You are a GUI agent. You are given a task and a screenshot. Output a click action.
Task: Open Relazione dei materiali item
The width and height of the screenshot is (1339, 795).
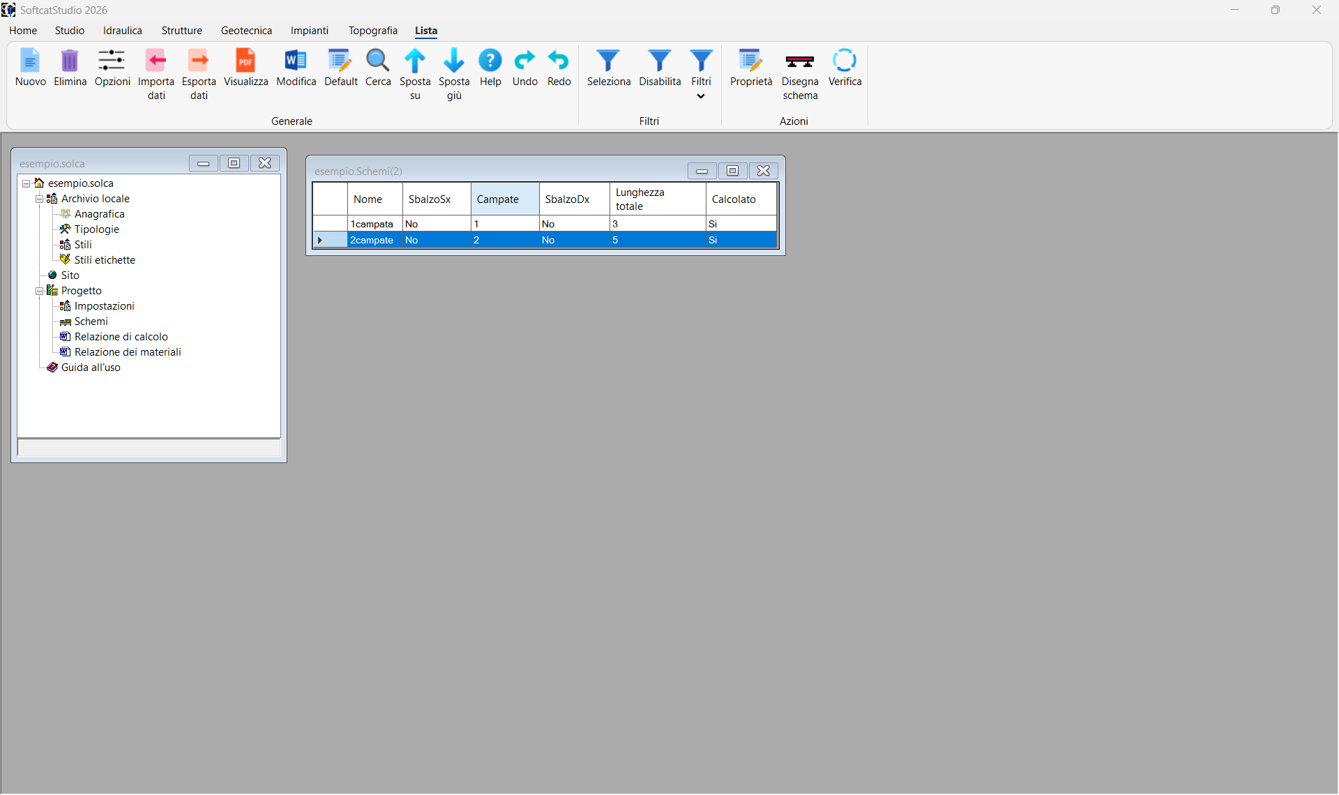coord(128,352)
